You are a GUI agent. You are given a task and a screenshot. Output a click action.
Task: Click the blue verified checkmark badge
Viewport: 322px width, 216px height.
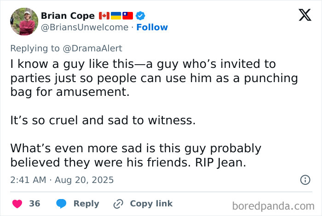[x=141, y=16]
